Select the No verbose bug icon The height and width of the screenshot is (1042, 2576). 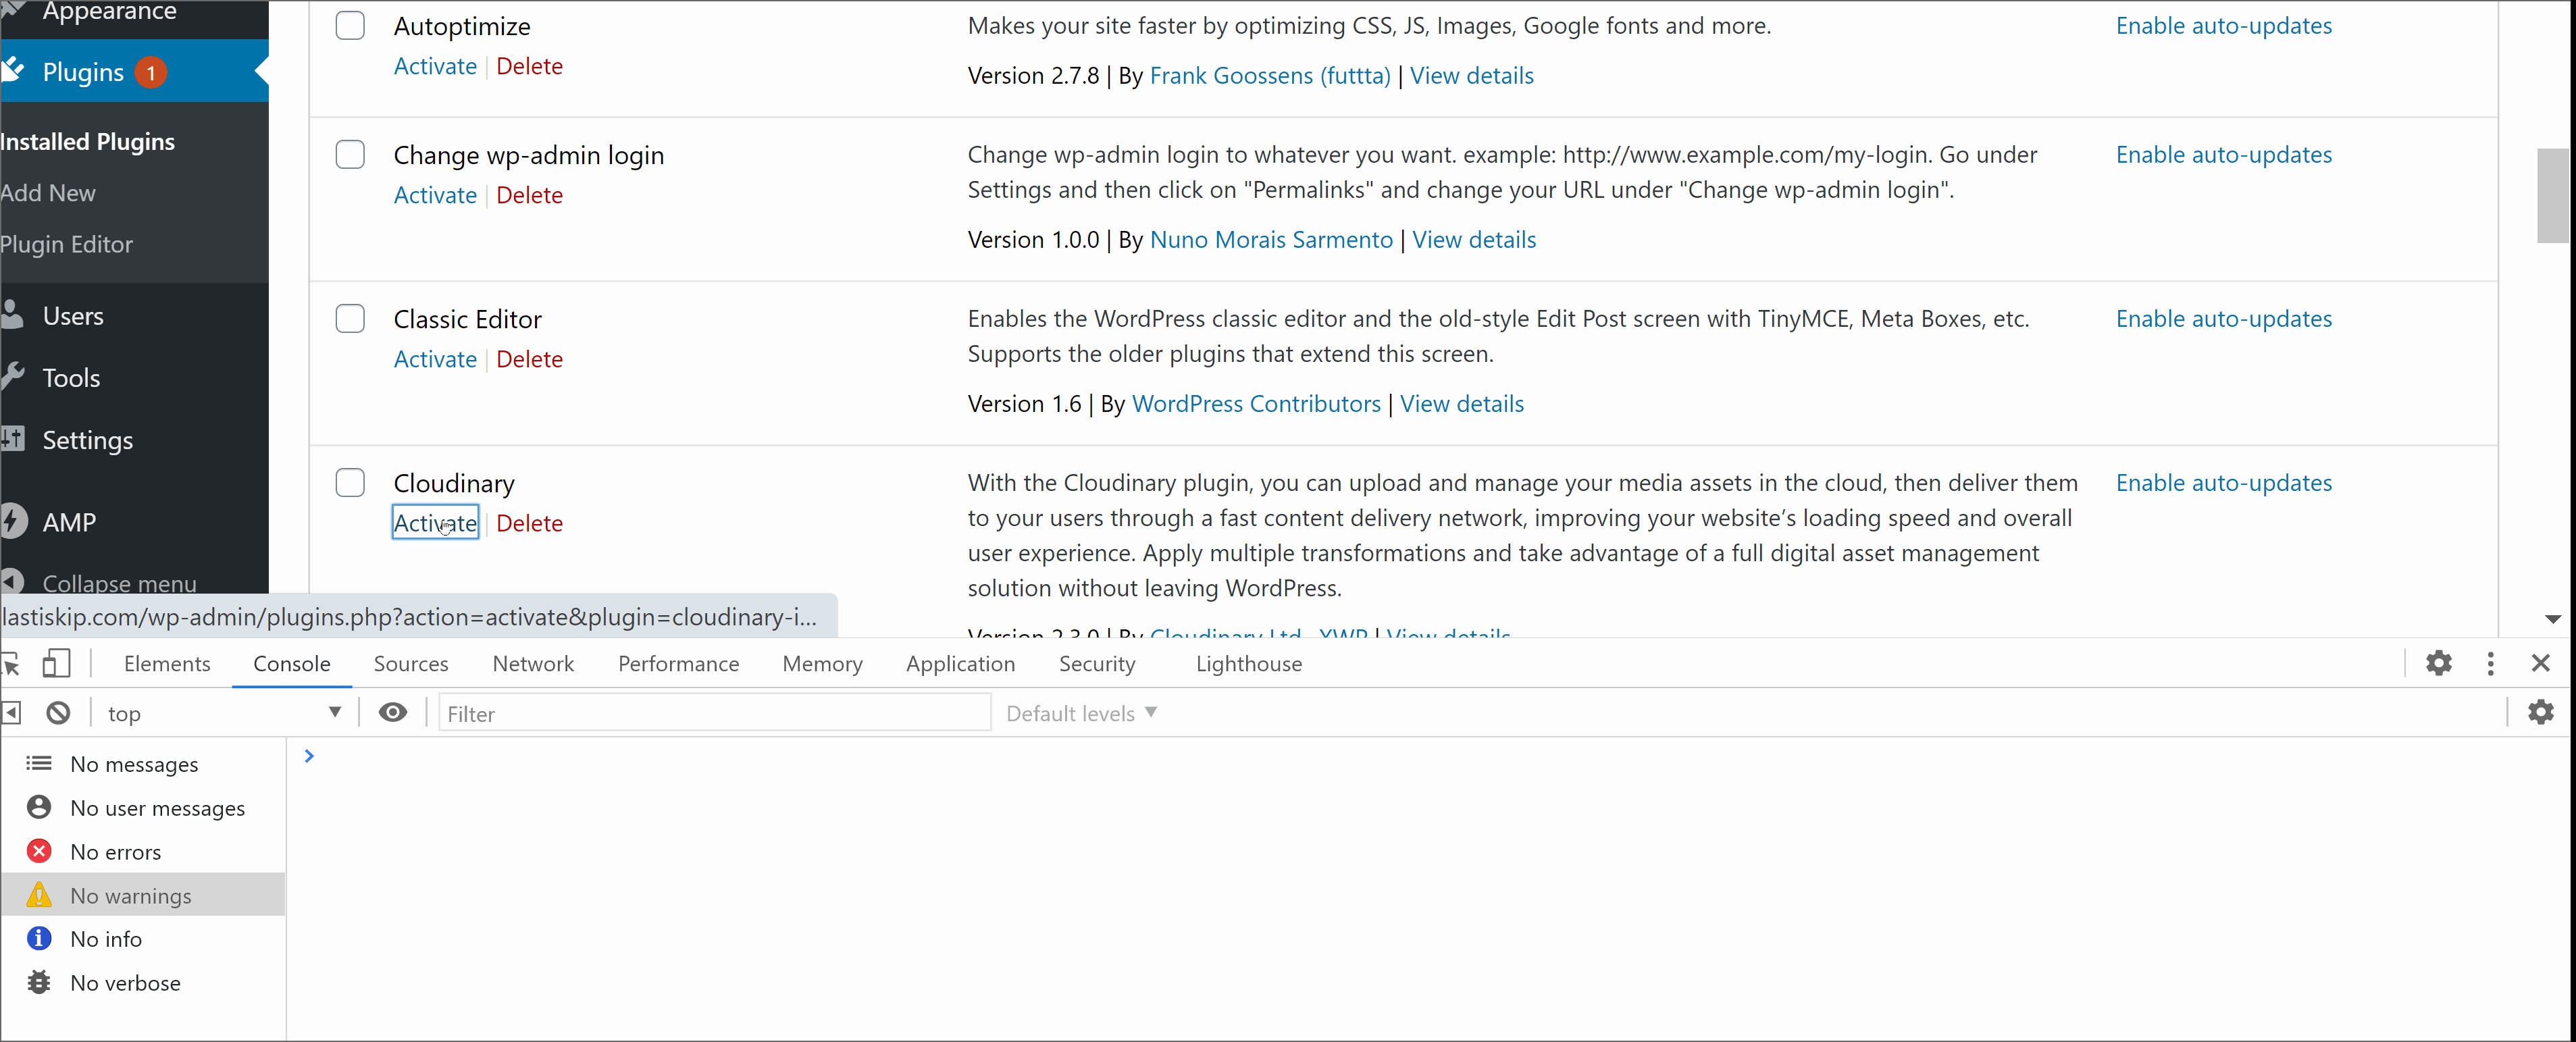tap(39, 982)
